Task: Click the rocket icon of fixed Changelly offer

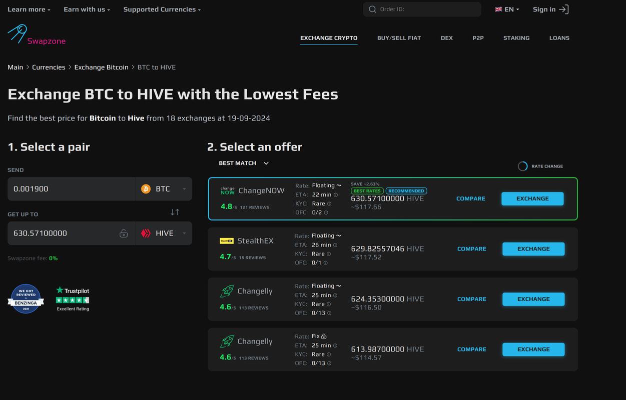Action: 227,341
